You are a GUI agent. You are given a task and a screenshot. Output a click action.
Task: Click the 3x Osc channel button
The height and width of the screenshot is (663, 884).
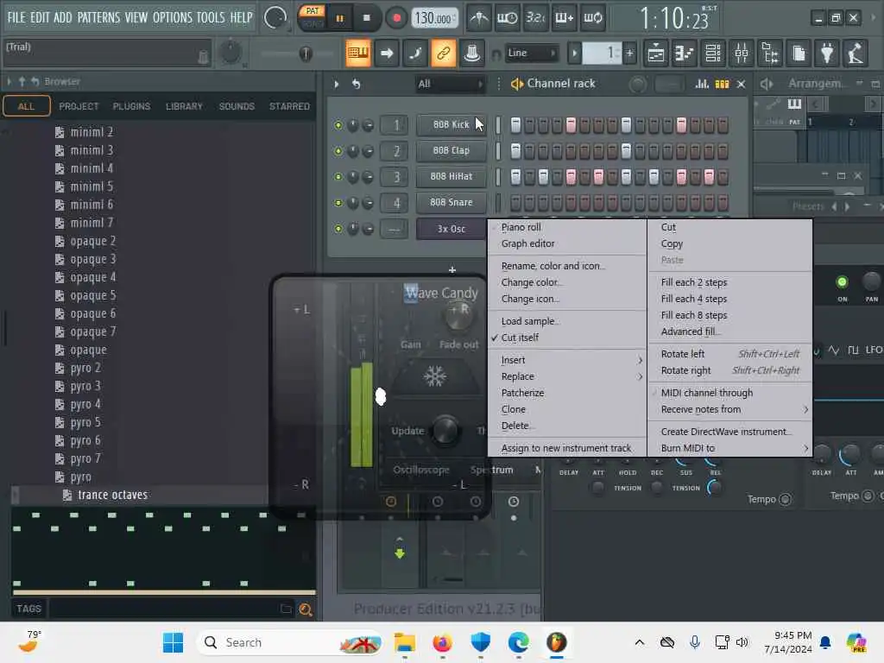coord(451,229)
